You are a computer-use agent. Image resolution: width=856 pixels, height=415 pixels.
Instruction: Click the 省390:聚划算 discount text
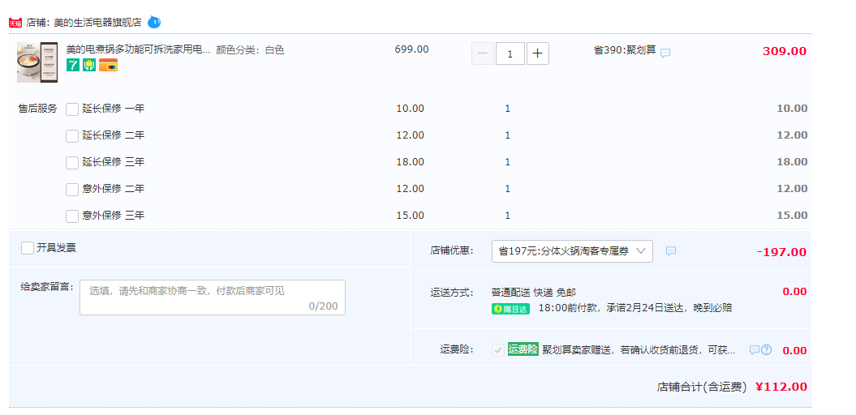[625, 50]
